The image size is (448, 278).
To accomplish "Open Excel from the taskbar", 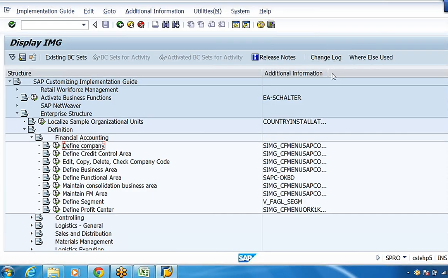I will pyautogui.click(x=144, y=272).
